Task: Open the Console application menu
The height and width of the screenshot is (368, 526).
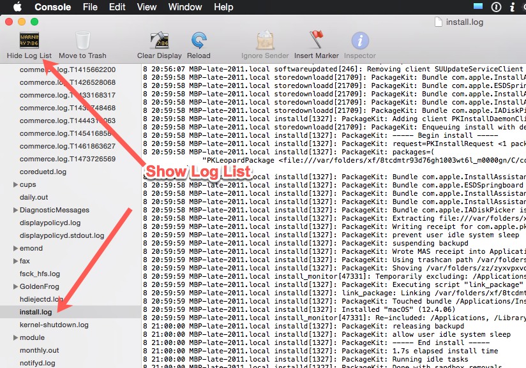Action: 53,7
